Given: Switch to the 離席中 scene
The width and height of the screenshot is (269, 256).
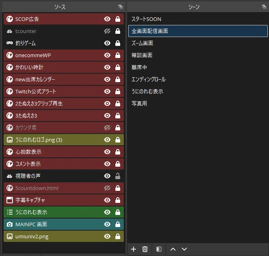Looking at the screenshot, I should click(198, 67).
